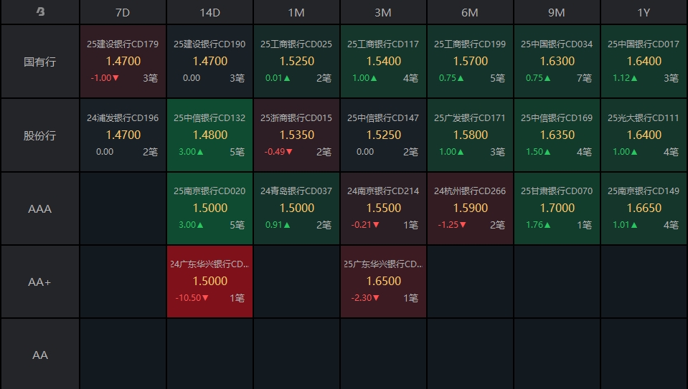Screen dimensions: 688x389
Task: Click the 1.6300 yield value
Action: point(557,61)
